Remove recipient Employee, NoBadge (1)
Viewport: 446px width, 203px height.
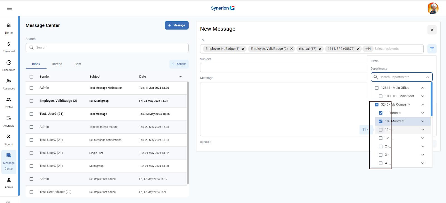pyautogui.click(x=243, y=49)
